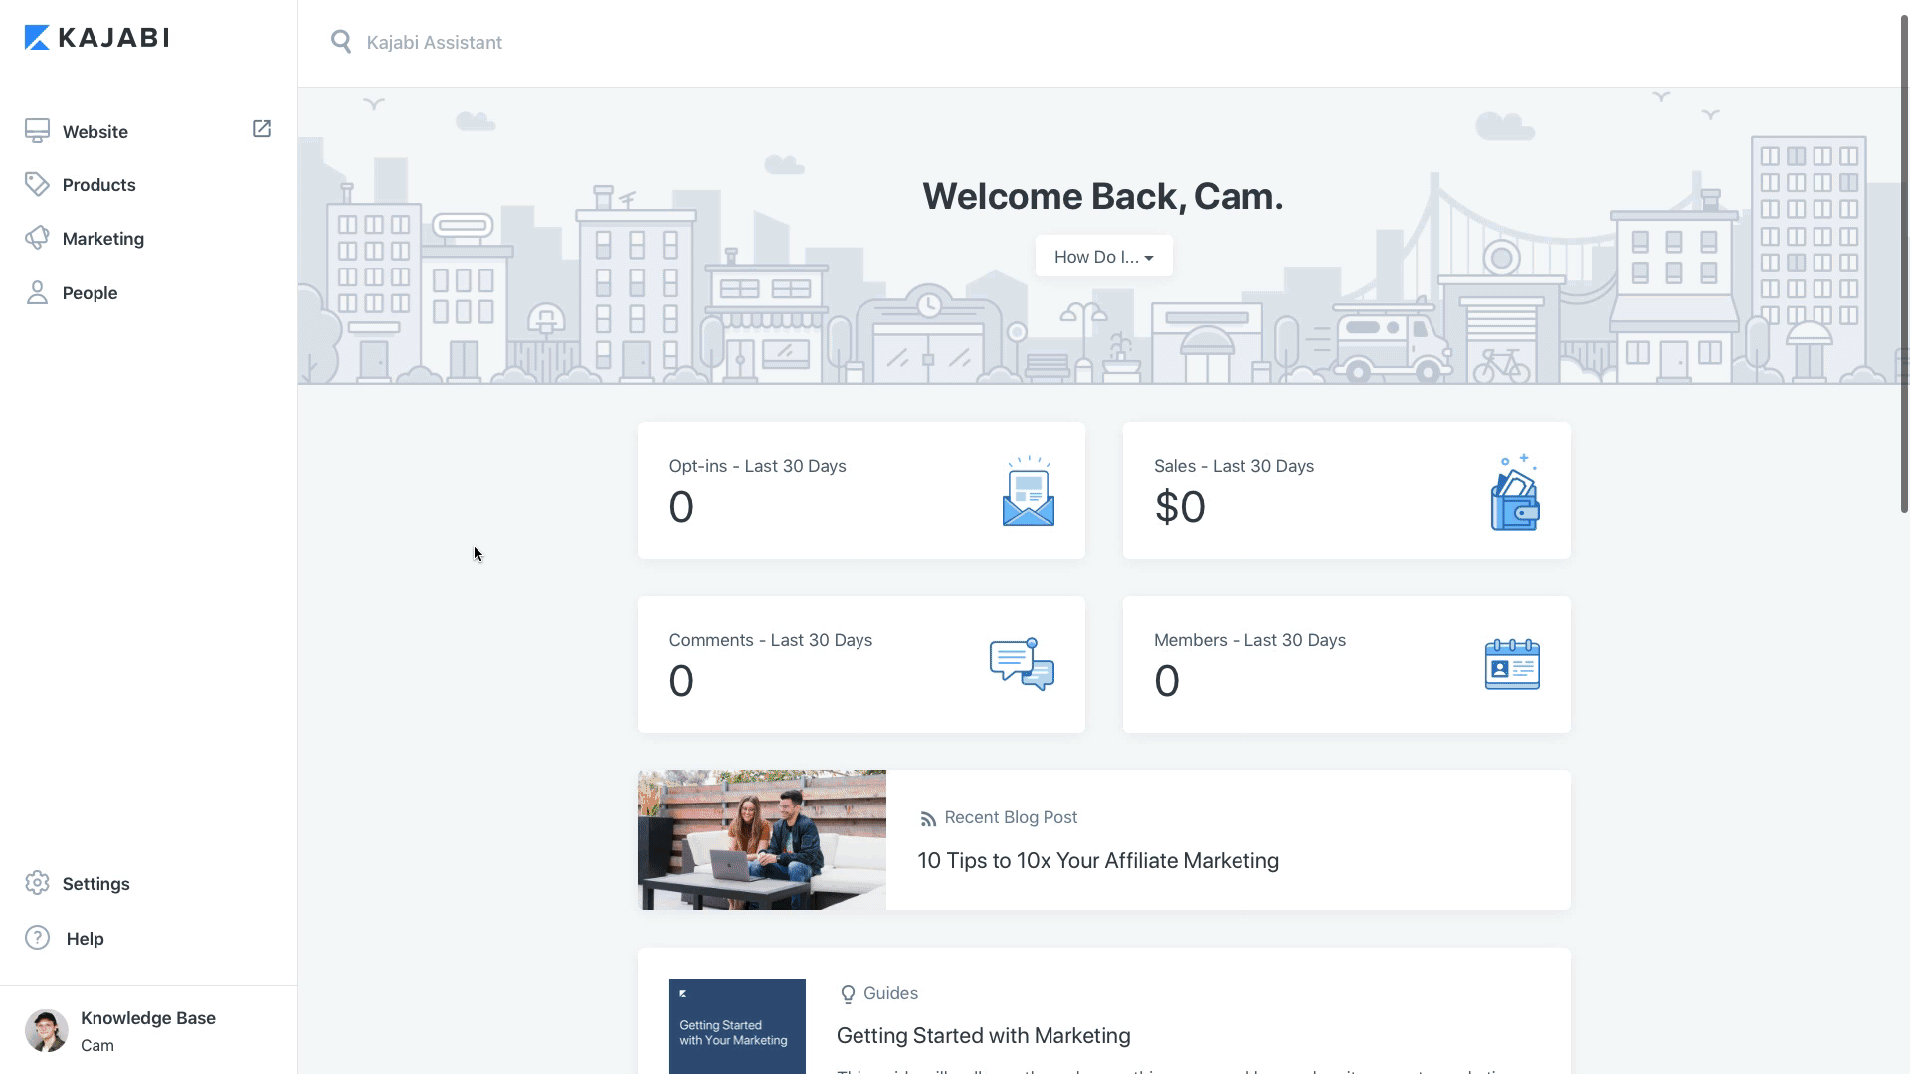Open the People menu item
The image size is (1910, 1074).
(90, 293)
